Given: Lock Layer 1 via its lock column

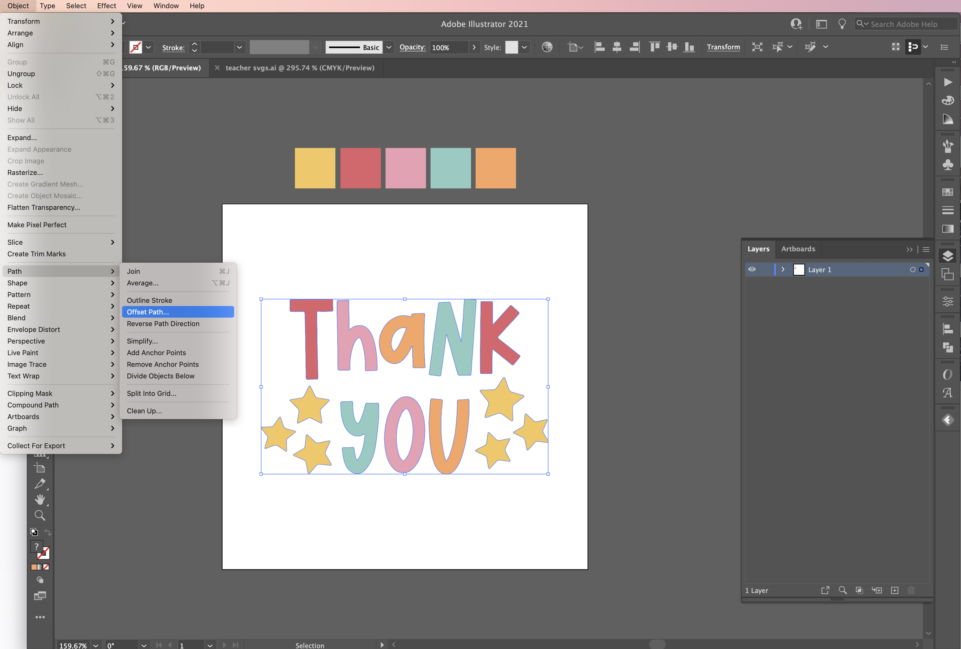Looking at the screenshot, I should (x=763, y=269).
